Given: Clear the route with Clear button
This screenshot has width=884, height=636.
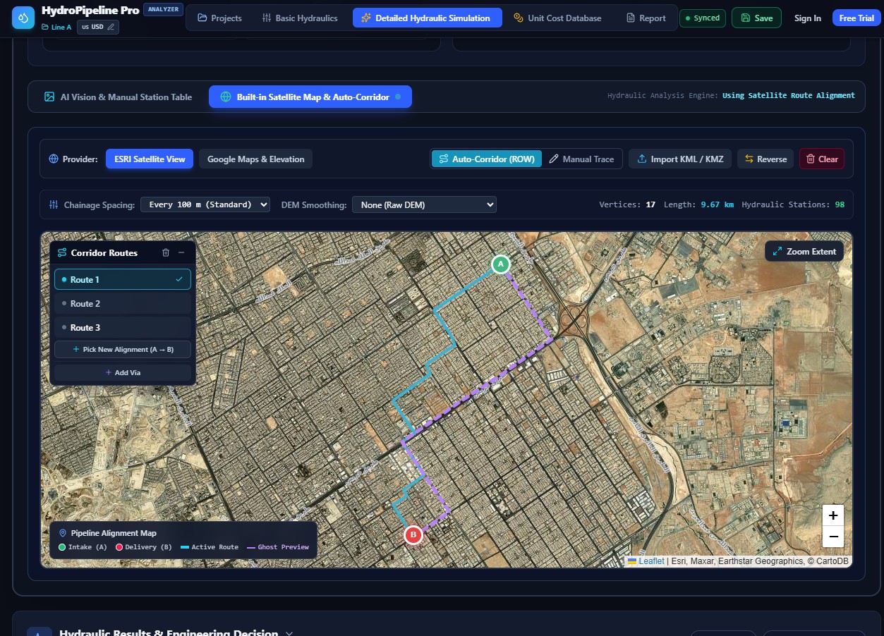Looking at the screenshot, I should click(x=822, y=159).
